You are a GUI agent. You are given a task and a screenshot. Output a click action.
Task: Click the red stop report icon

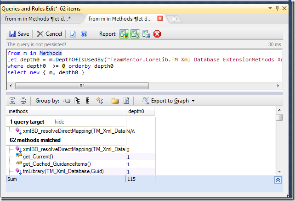click(x=157, y=34)
